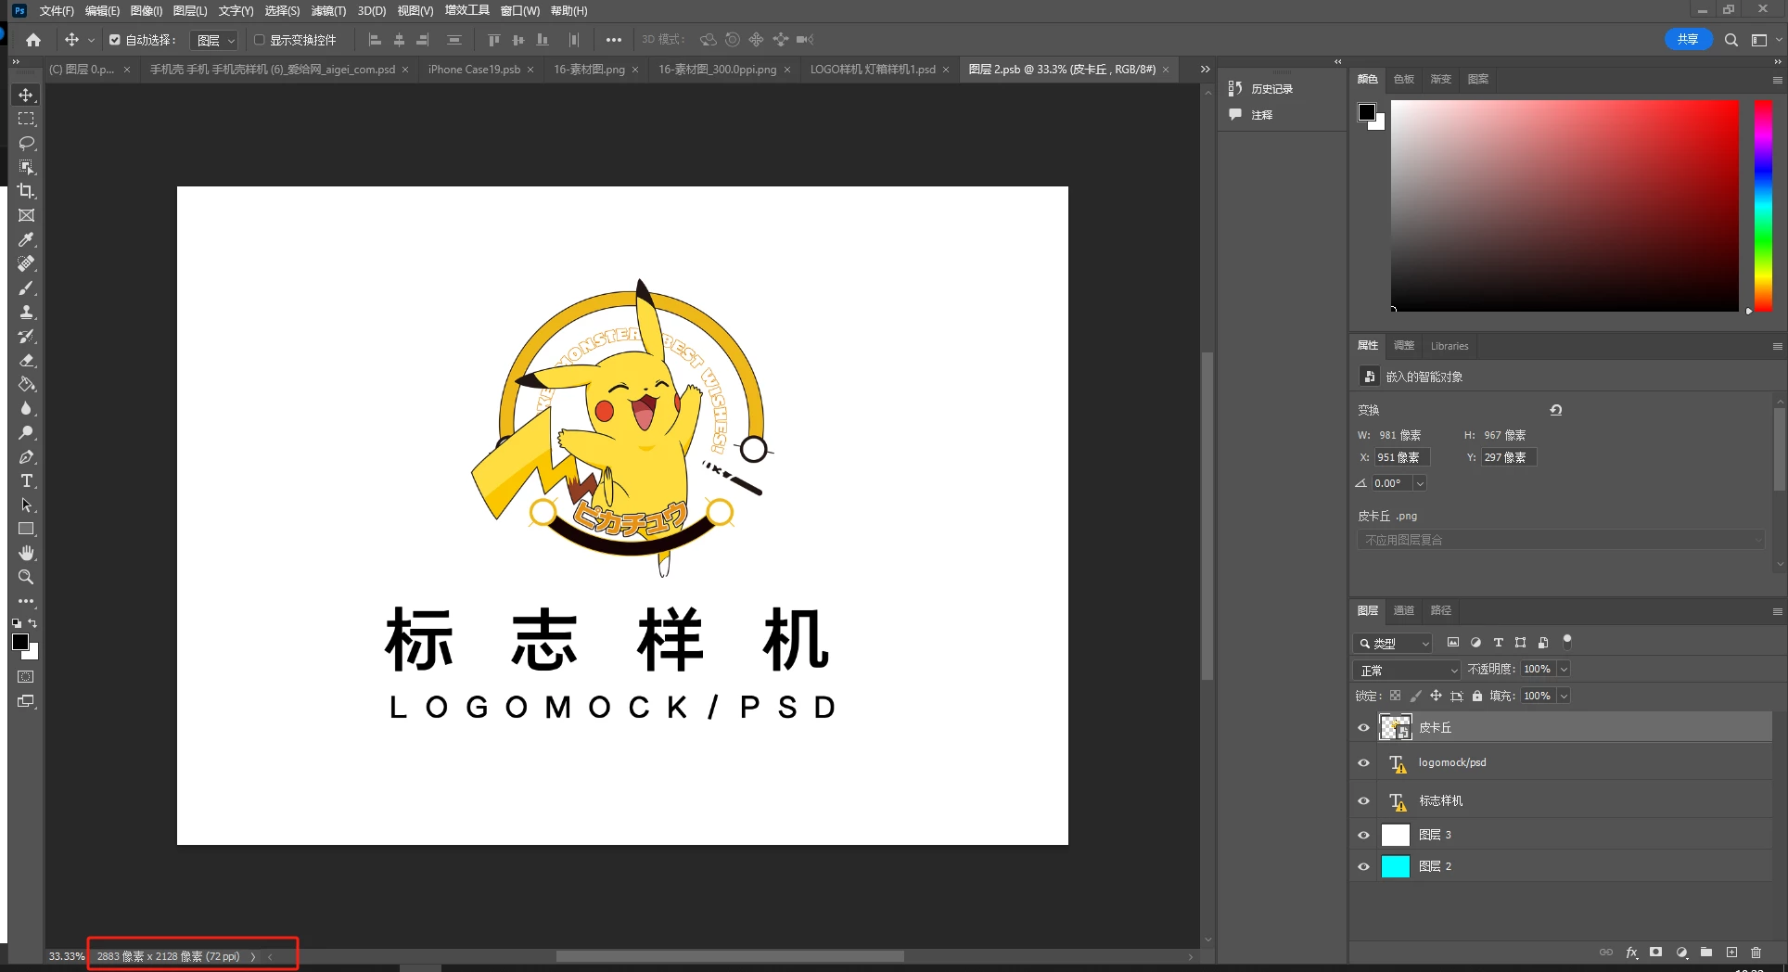Select the Pen tool
1788x972 pixels.
click(26, 456)
